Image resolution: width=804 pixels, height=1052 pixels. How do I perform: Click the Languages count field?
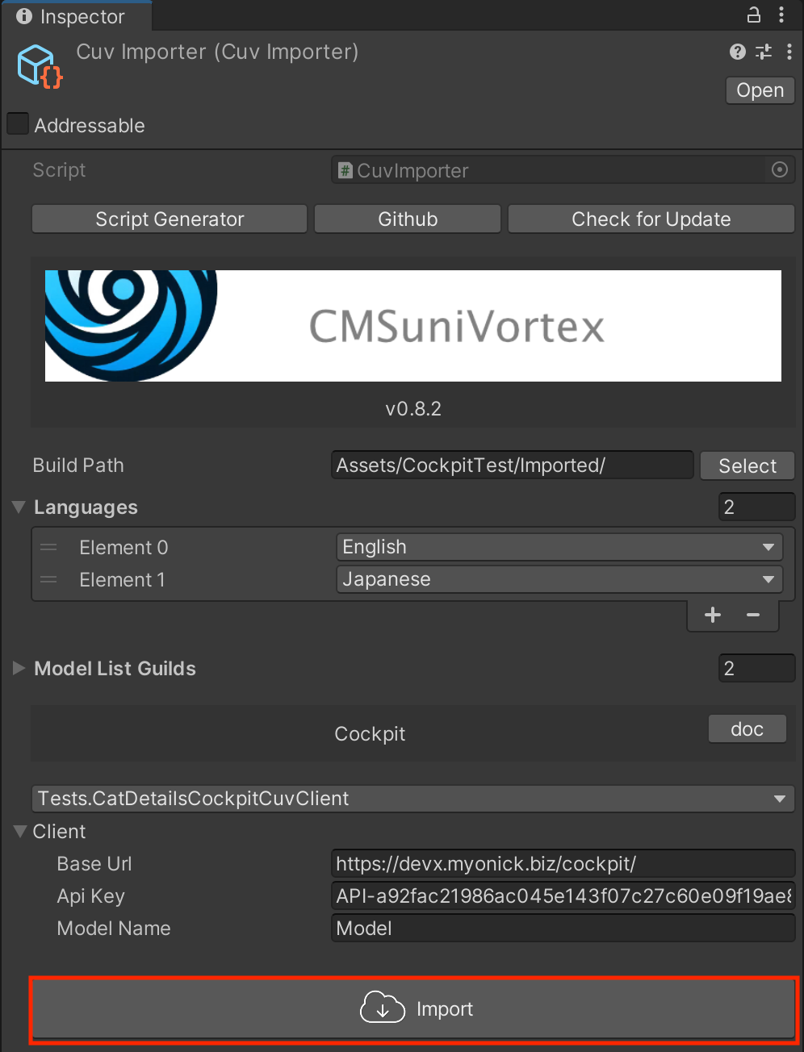[756, 507]
